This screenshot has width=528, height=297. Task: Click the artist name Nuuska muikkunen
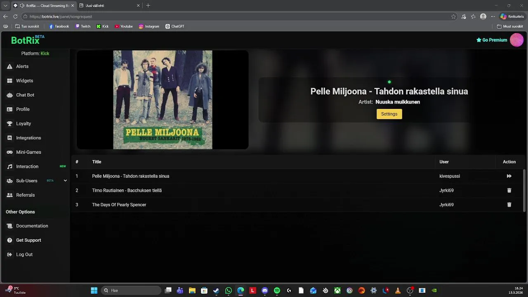398,102
